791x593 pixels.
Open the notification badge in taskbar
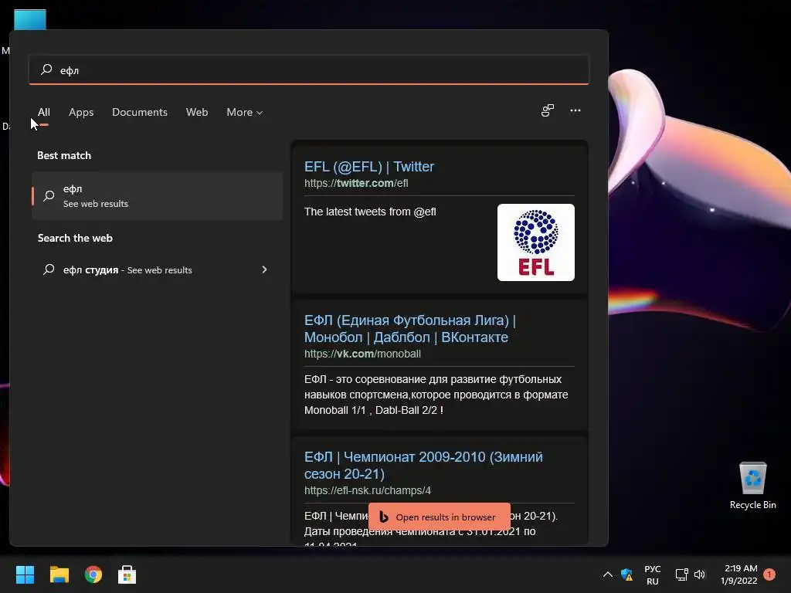tap(769, 574)
